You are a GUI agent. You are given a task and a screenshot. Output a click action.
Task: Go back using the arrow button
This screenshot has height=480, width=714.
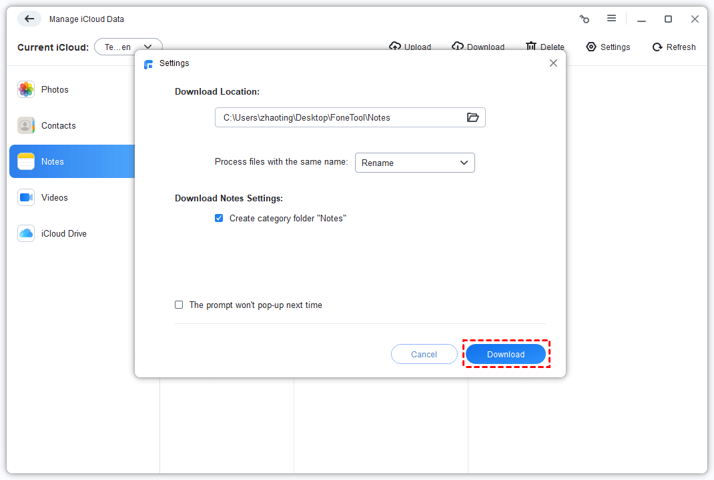29,19
